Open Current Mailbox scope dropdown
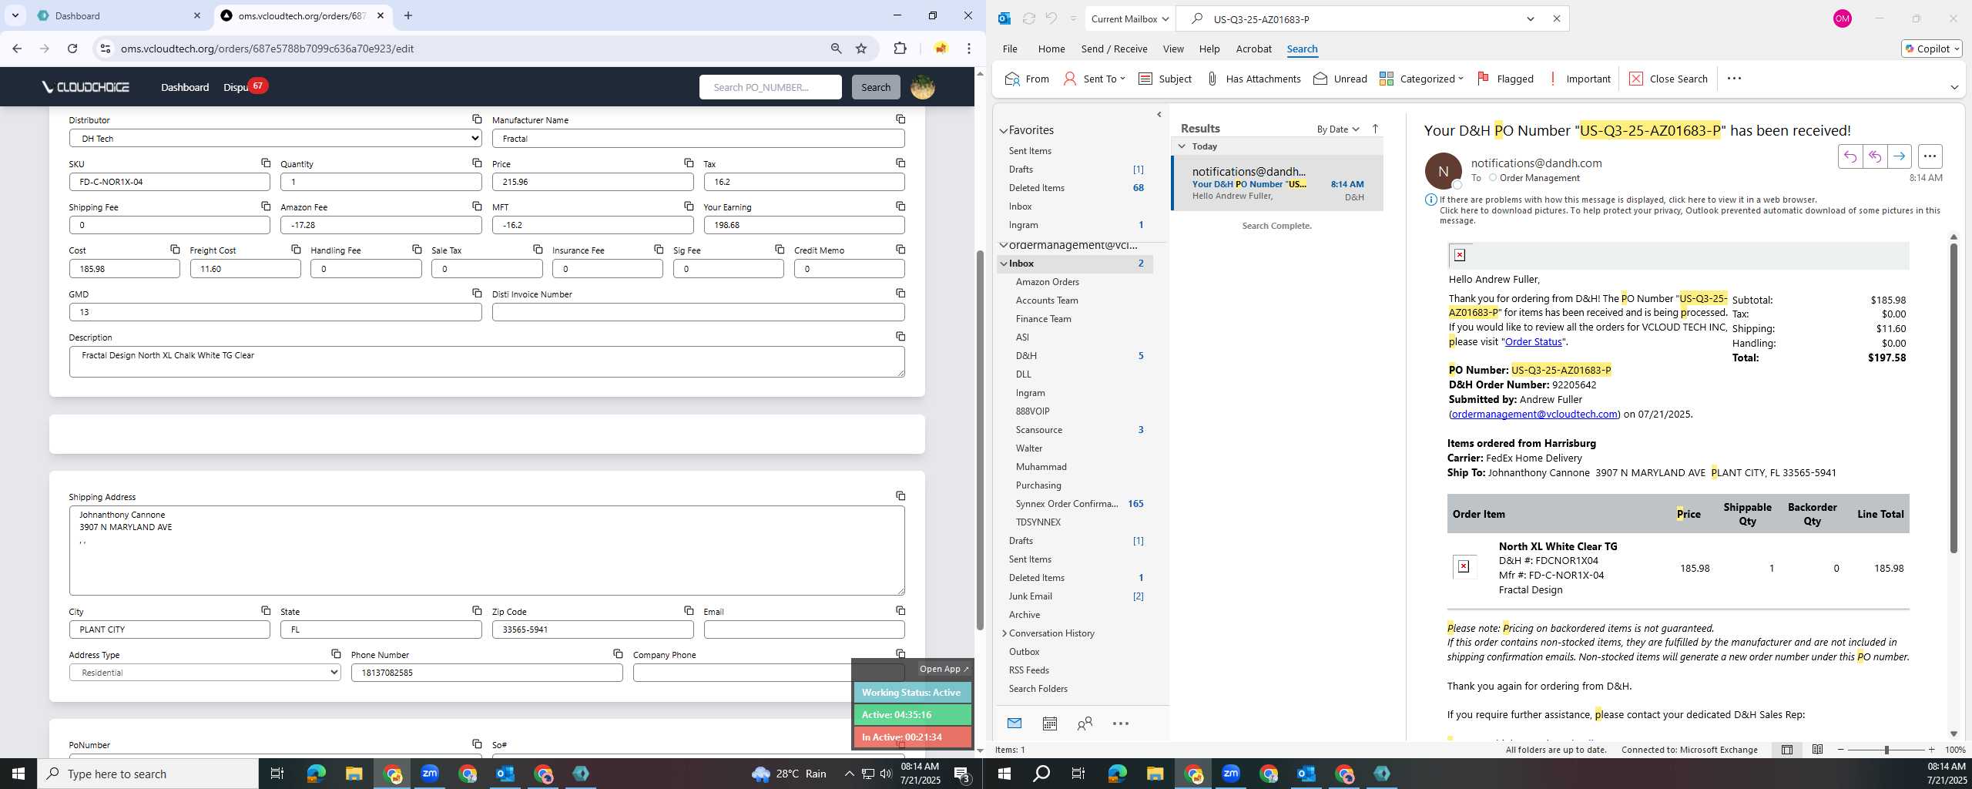This screenshot has height=789, width=1972. coord(1130,18)
